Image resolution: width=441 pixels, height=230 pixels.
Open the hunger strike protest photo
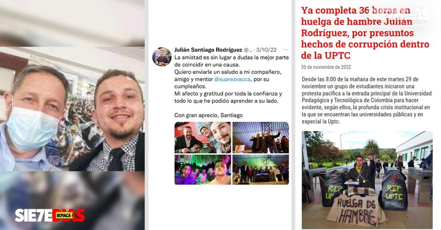click(367, 180)
